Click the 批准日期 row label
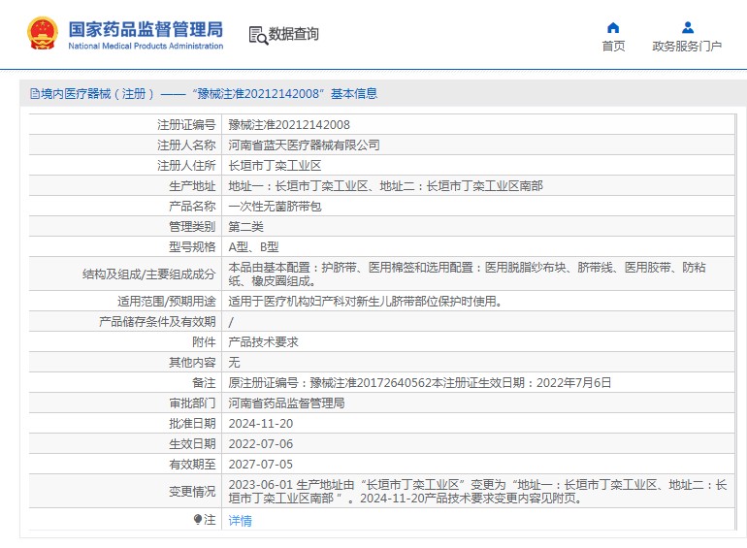Screen dimensions: 747x548 click(x=192, y=424)
